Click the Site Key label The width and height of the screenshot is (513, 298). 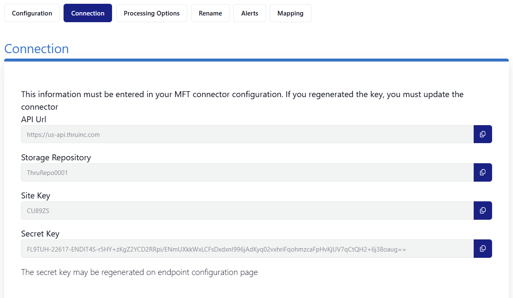coord(36,195)
